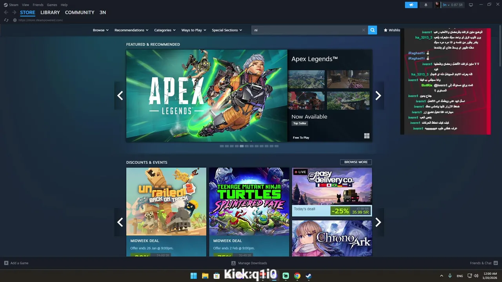
Task: Open File Explorer from the taskbar
Action: (205, 276)
